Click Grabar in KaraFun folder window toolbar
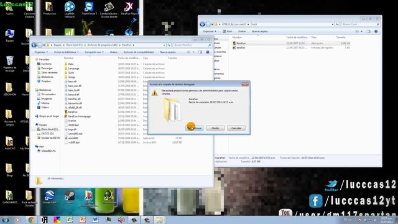 pos(113,52)
